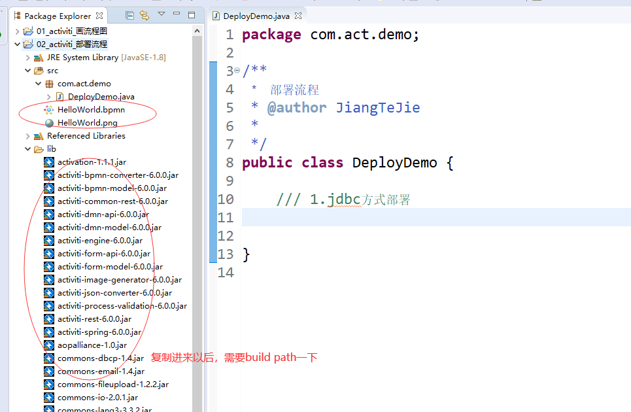Toggle Link with Editor icon
This screenshot has height=412, width=631.
[x=145, y=16]
